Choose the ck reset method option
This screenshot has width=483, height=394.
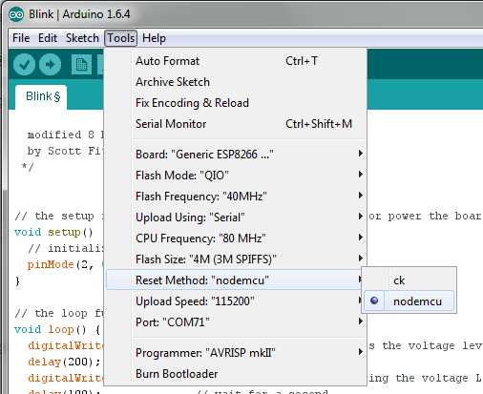409,280
